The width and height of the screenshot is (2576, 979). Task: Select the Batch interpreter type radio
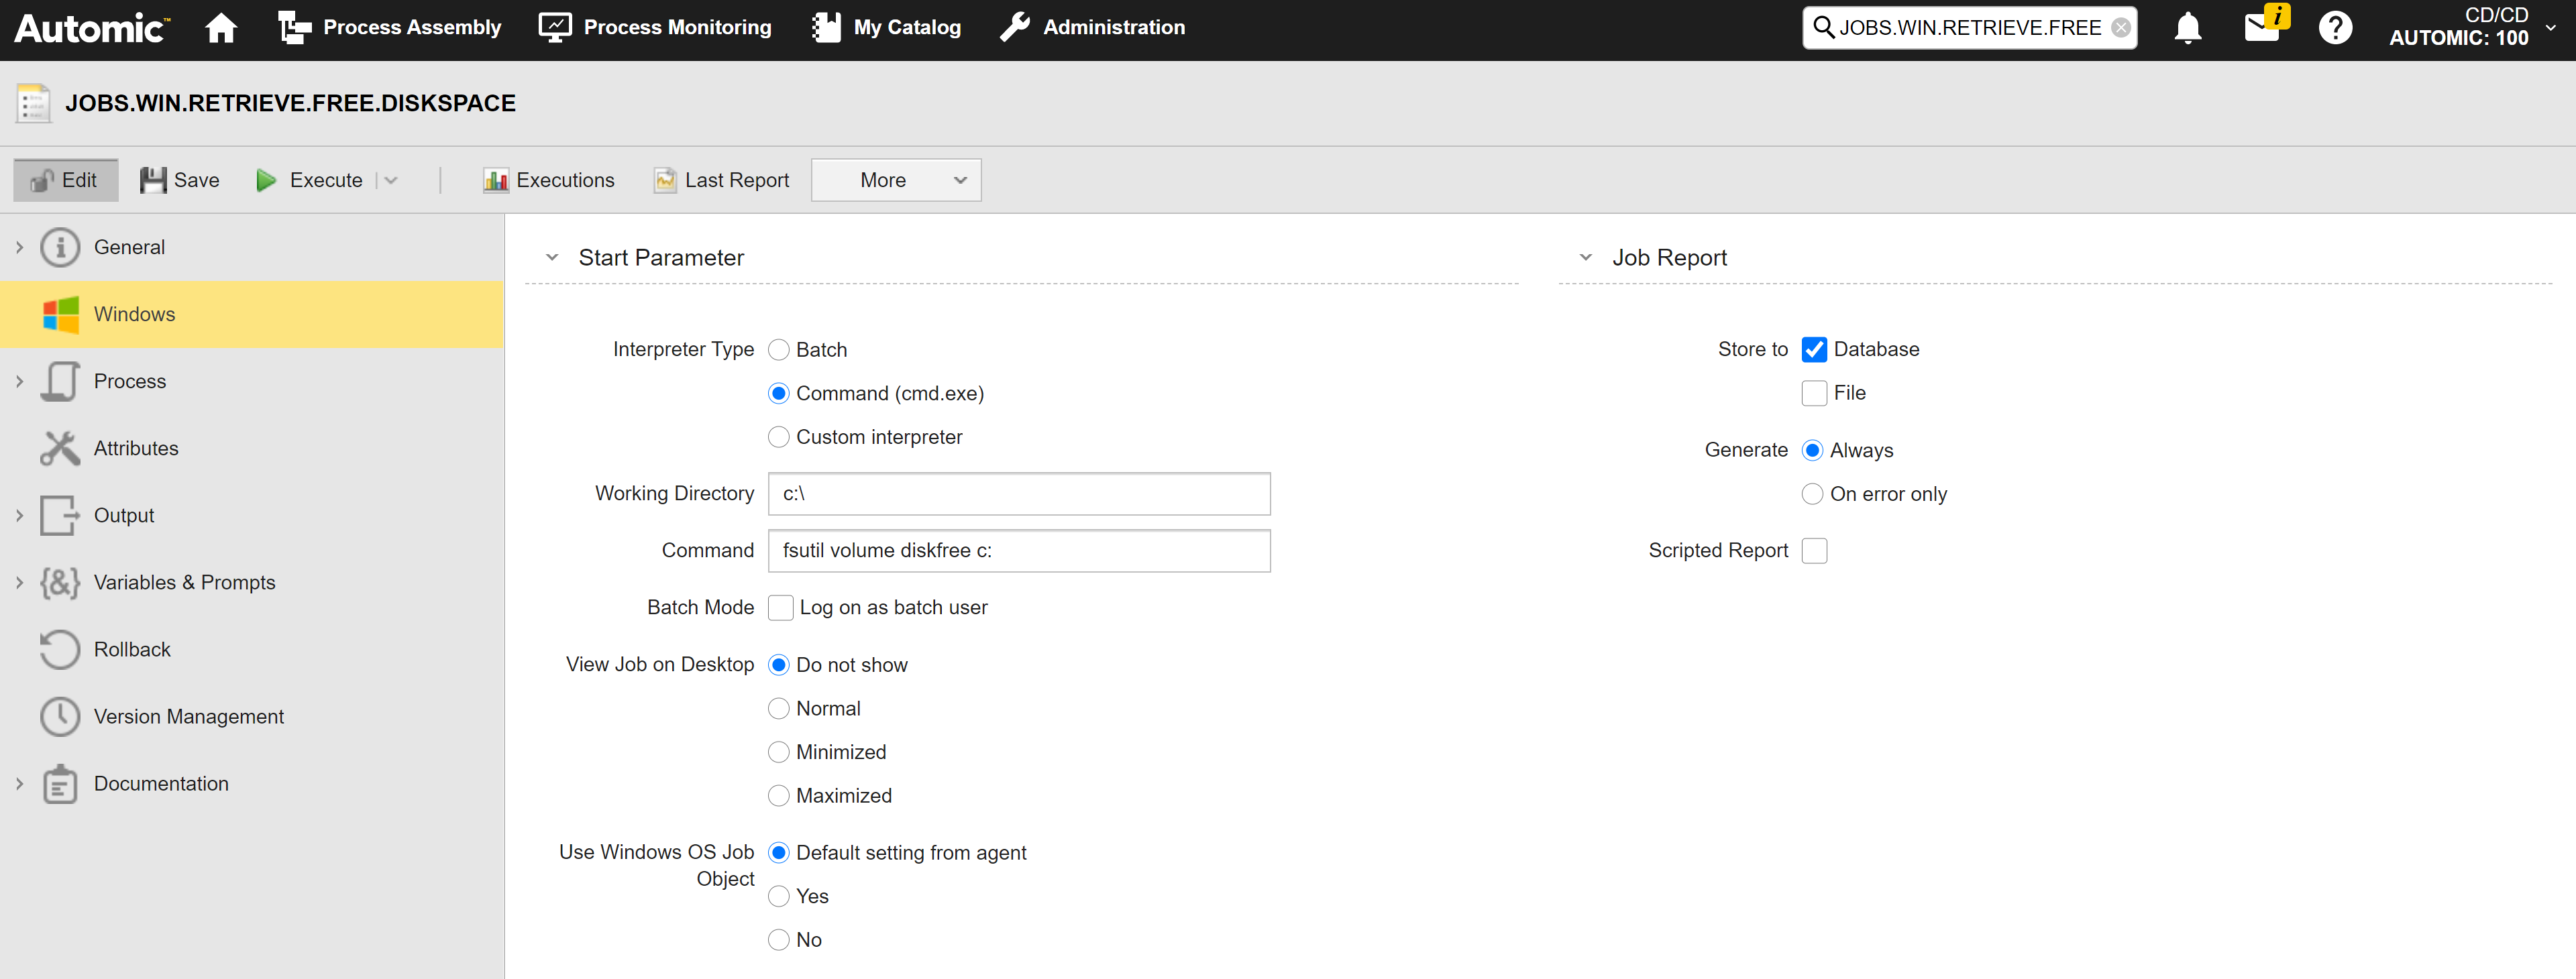pos(779,350)
